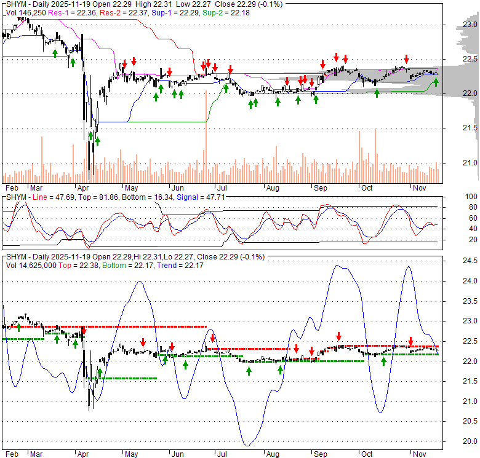Select the 40 level on oscillator scale
Image resolution: width=480 pixels, height=458 pixels.
(473, 229)
